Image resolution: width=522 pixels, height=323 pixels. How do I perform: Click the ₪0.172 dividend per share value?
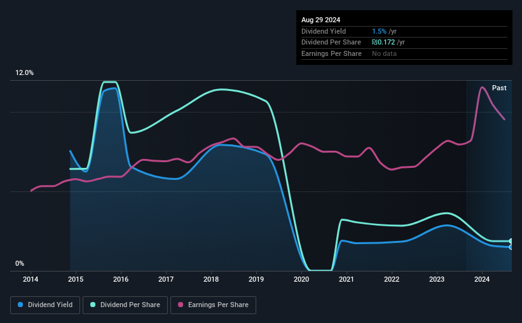[x=383, y=43]
